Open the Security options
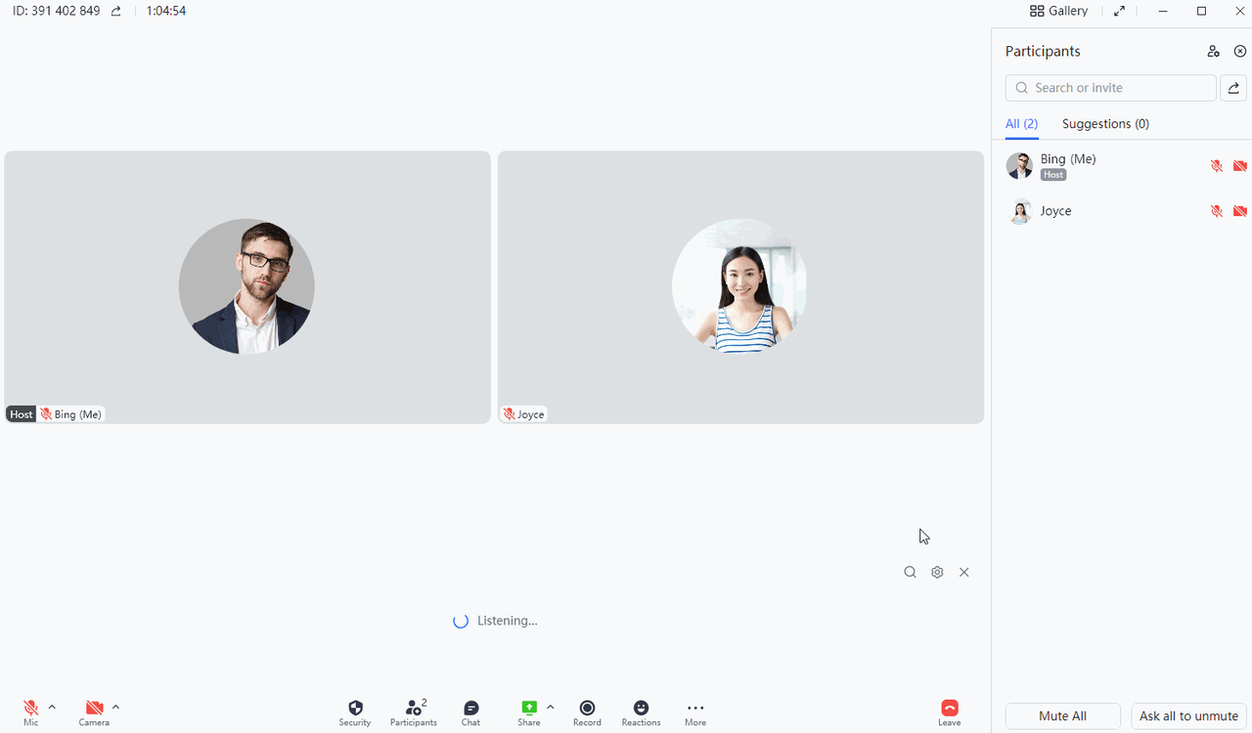 point(354,711)
